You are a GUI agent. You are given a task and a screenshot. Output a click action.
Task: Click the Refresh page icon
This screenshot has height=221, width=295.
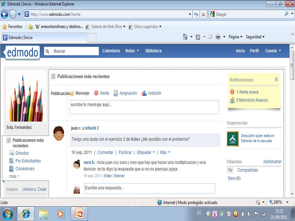point(196,14)
